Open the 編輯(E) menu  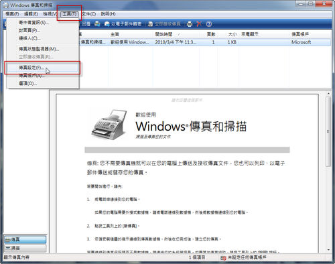(x=31, y=14)
